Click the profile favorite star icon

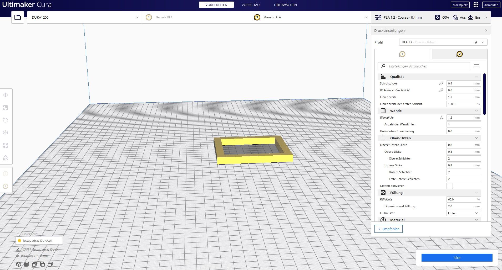coord(476,42)
